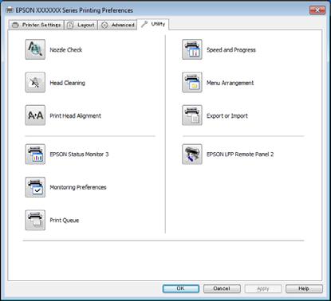
Task: Switch to the Layout tab
Action: pos(81,25)
